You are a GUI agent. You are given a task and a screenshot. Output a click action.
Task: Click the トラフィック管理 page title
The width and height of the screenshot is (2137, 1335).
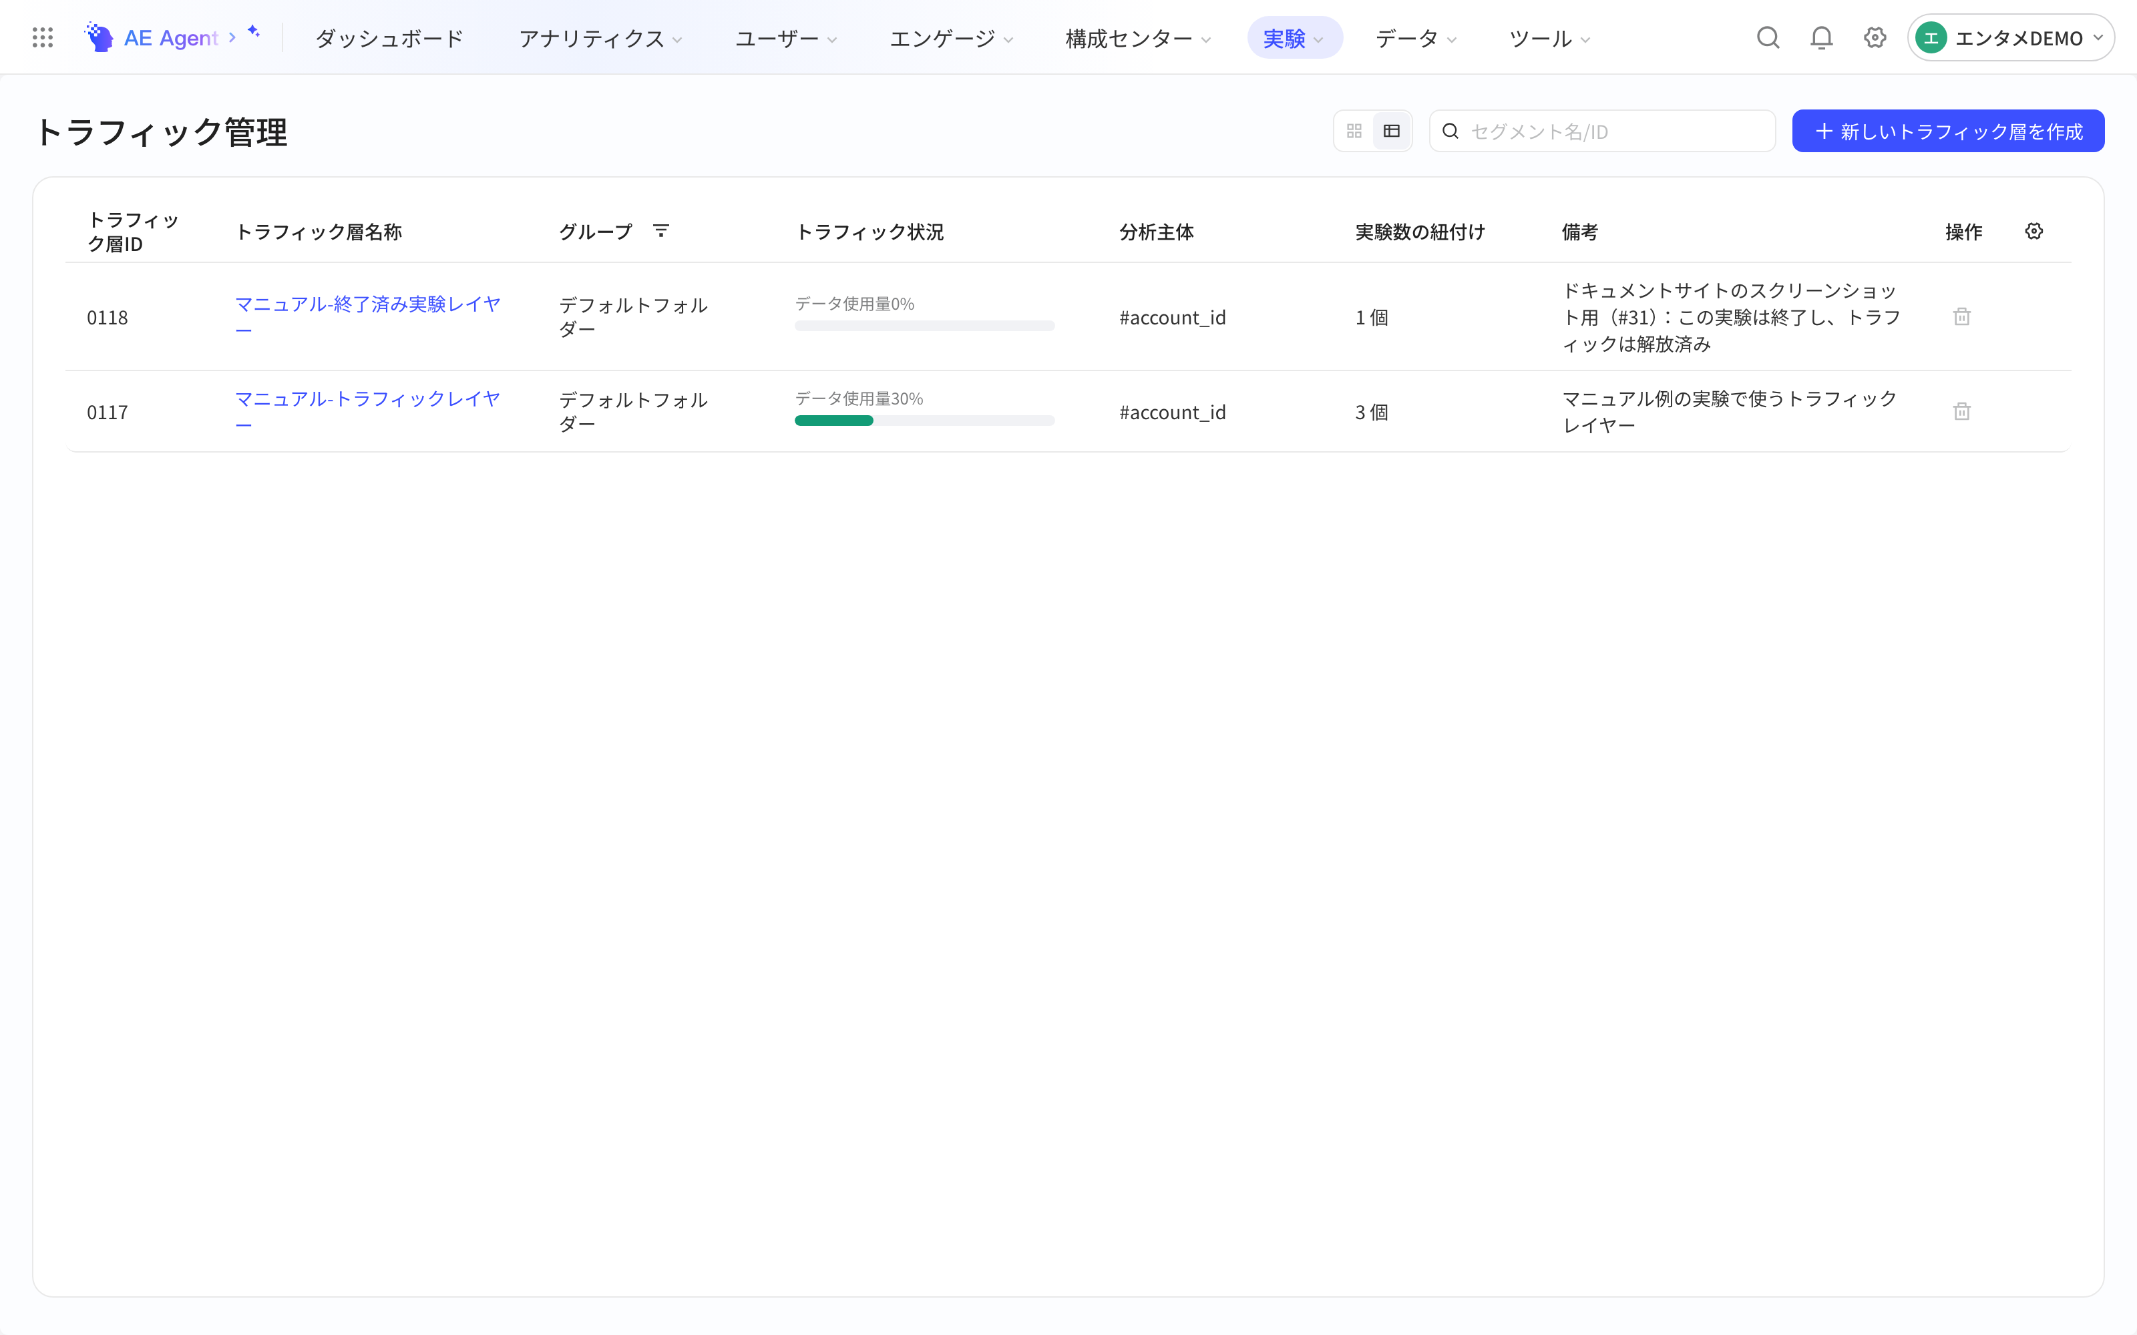[162, 132]
